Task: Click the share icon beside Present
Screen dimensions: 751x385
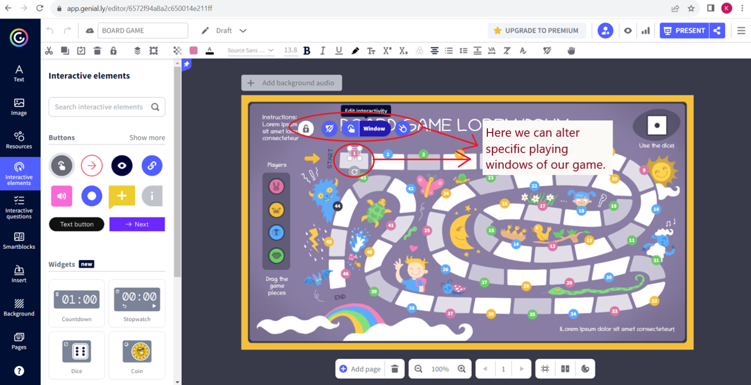Action: point(717,31)
